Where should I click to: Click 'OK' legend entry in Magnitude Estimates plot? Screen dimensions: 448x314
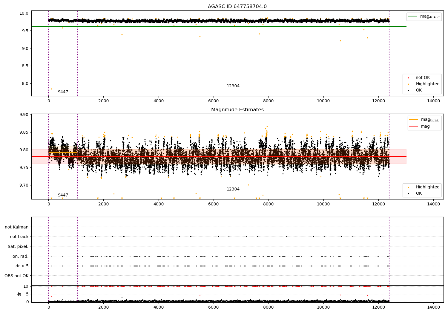point(419,193)
